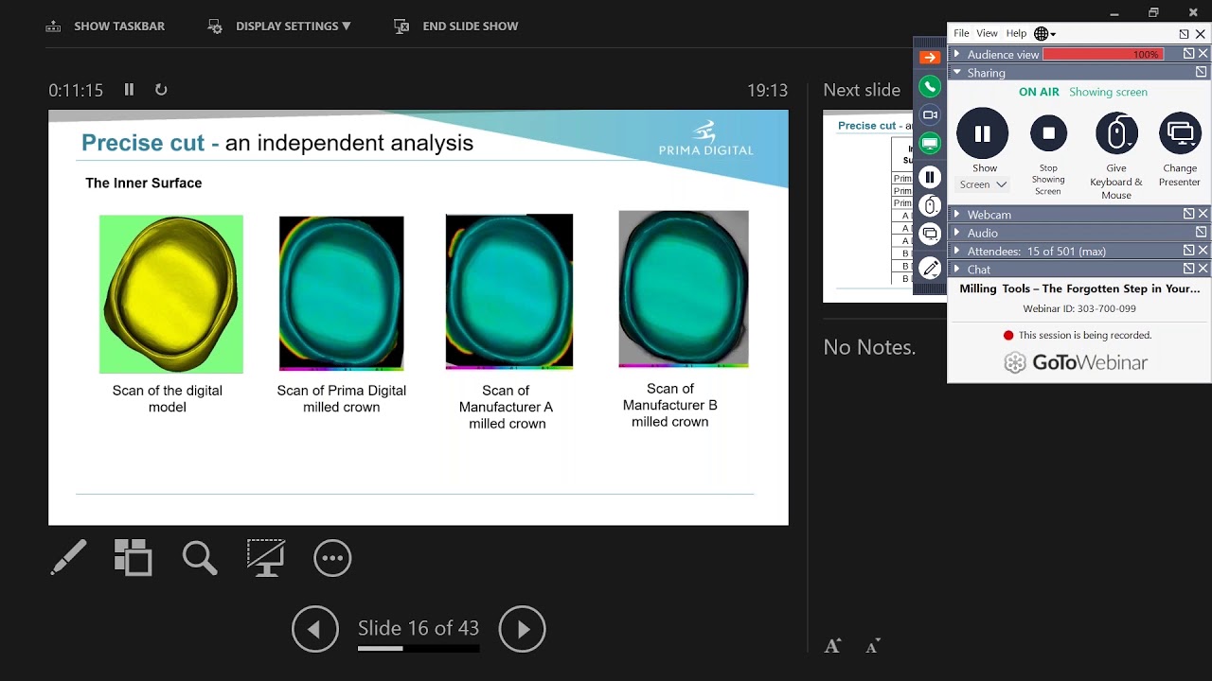Restore down the presenter view window
The image size is (1212, 681).
click(x=1153, y=12)
